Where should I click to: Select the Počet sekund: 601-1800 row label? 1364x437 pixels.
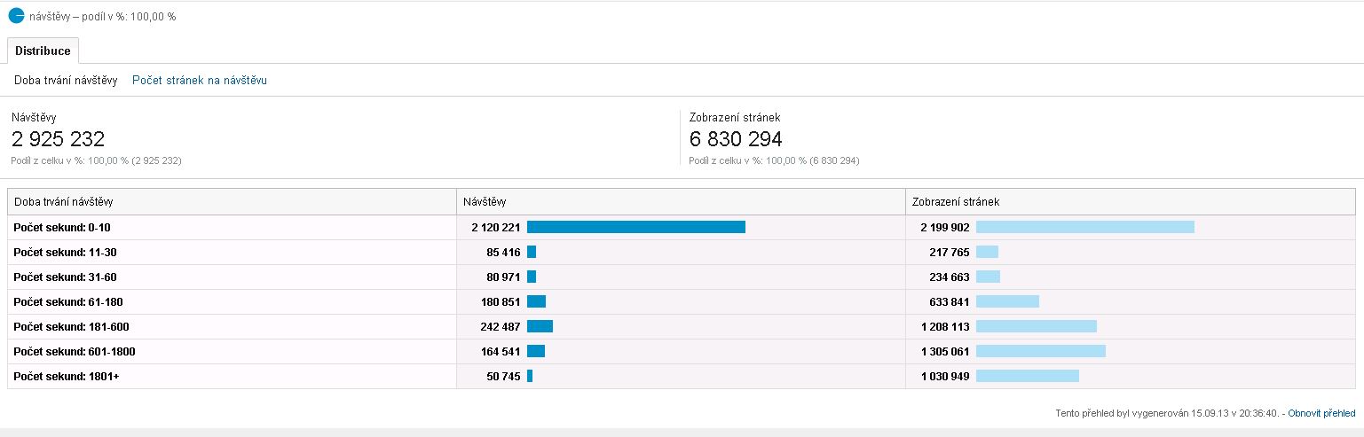pyautogui.click(x=74, y=352)
